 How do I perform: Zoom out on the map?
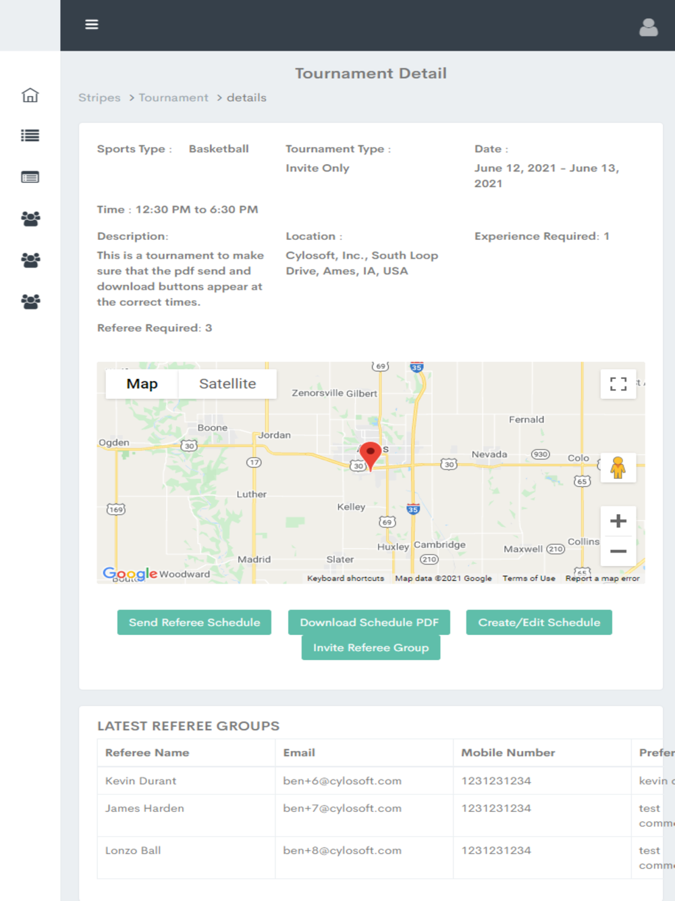tap(618, 551)
